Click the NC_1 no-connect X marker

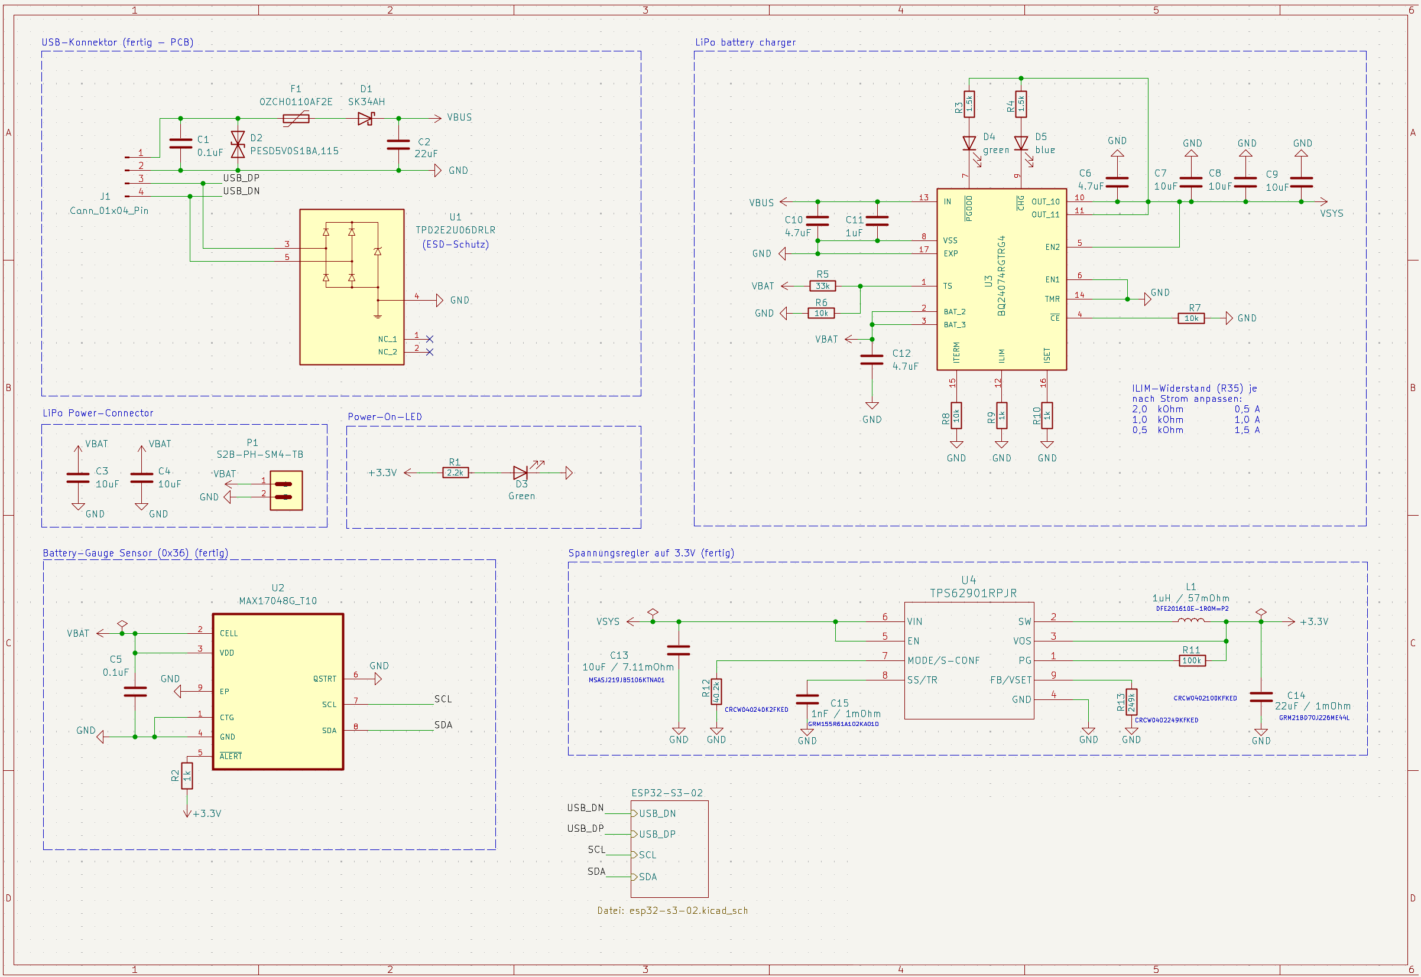(430, 339)
